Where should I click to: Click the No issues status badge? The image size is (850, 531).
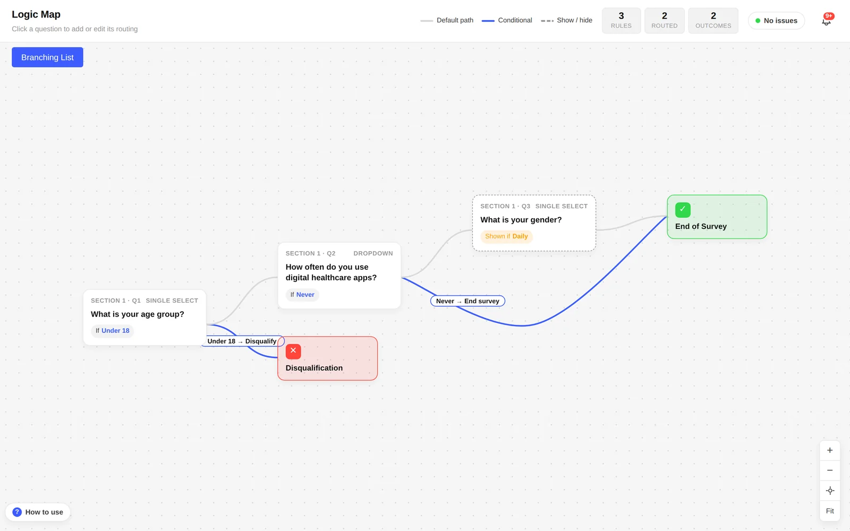pos(776,21)
